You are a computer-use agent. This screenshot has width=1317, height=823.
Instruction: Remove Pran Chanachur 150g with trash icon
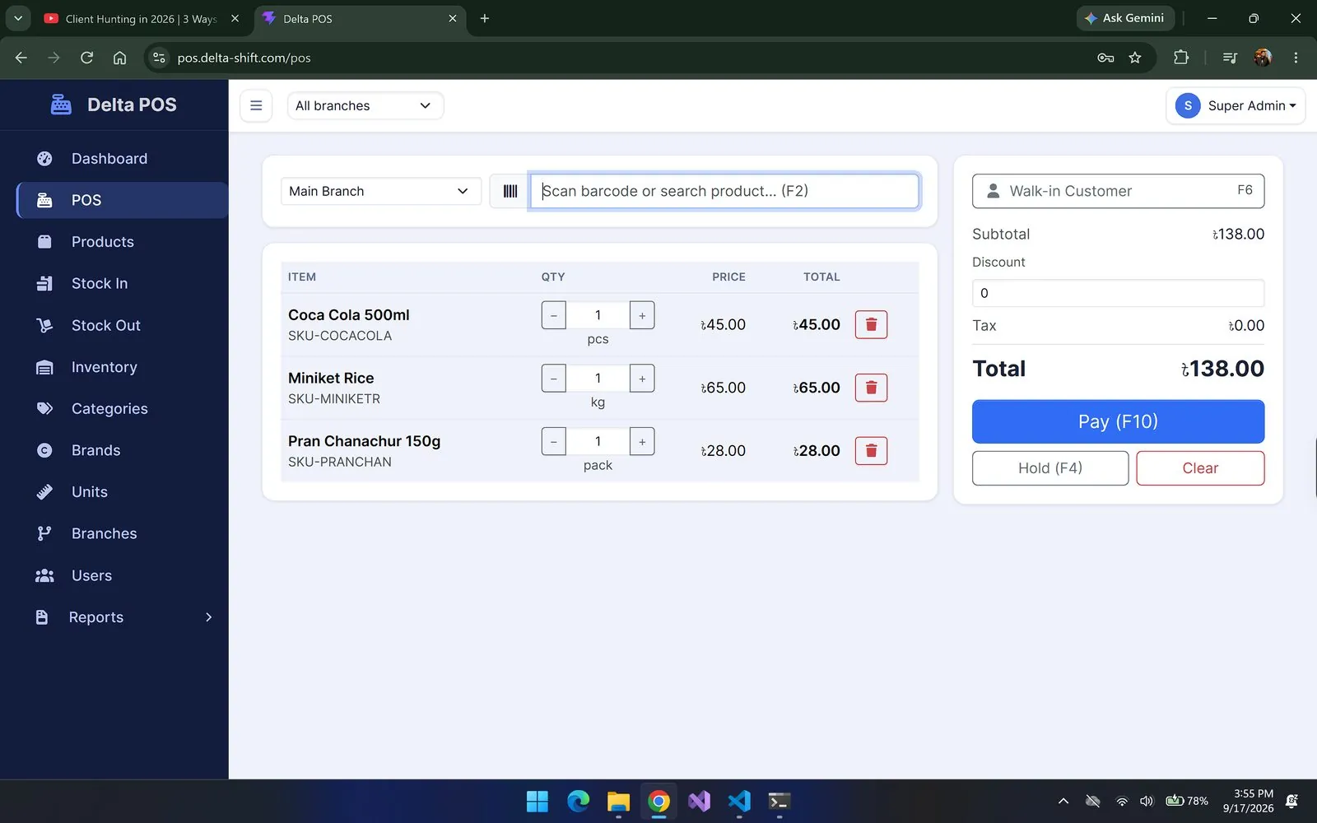(x=871, y=451)
